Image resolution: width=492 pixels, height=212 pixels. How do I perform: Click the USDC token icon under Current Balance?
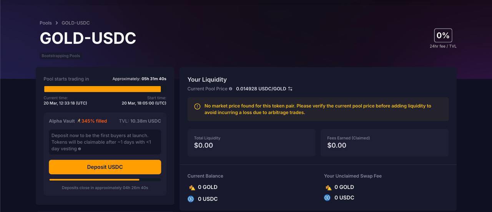point(191,199)
